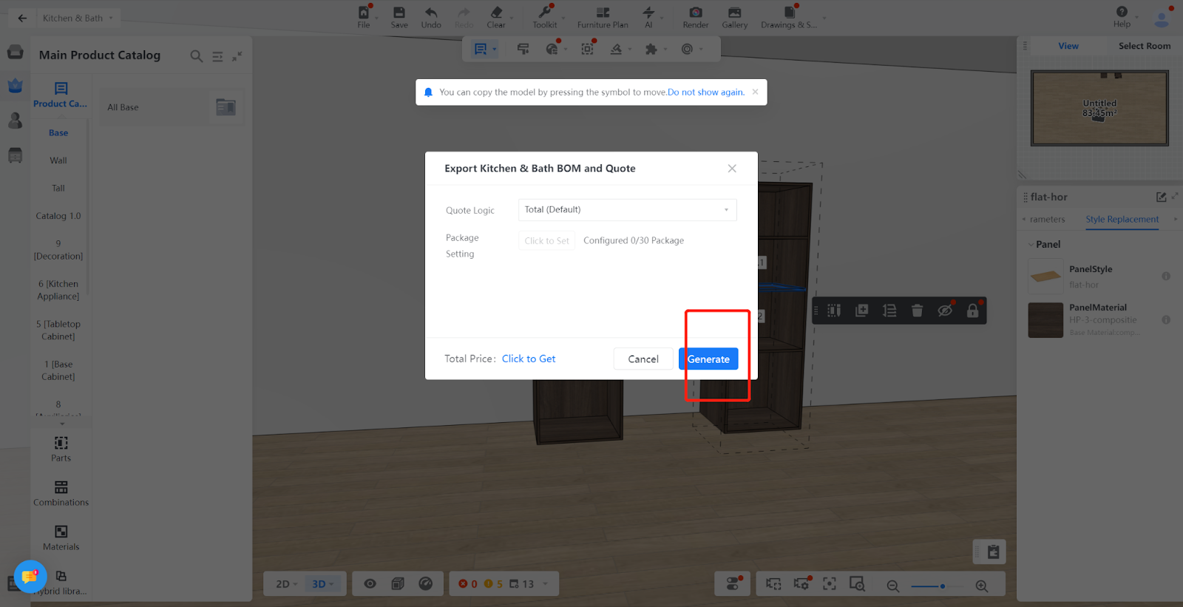The image size is (1183, 607).
Task: Click the delete trash icon in floating toolbar
Action: [x=917, y=311]
